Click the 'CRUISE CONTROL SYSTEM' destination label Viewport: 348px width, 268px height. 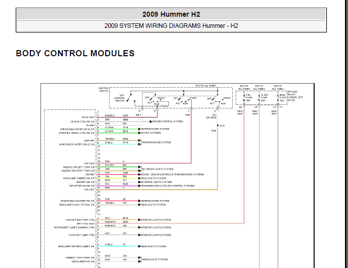pos(167,122)
